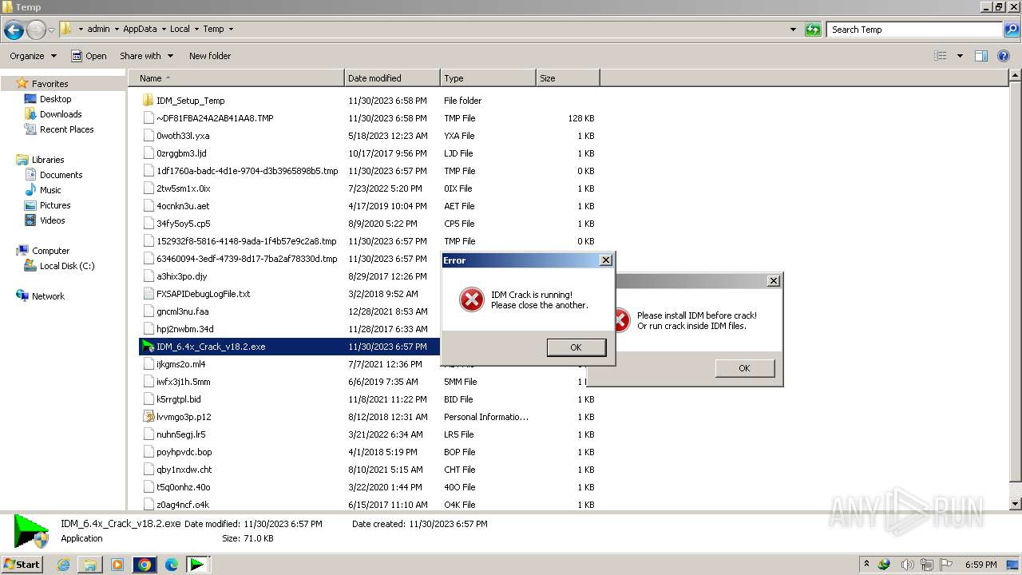Show hidden tray icons arrow
This screenshot has height=575, width=1022.
tap(866, 564)
